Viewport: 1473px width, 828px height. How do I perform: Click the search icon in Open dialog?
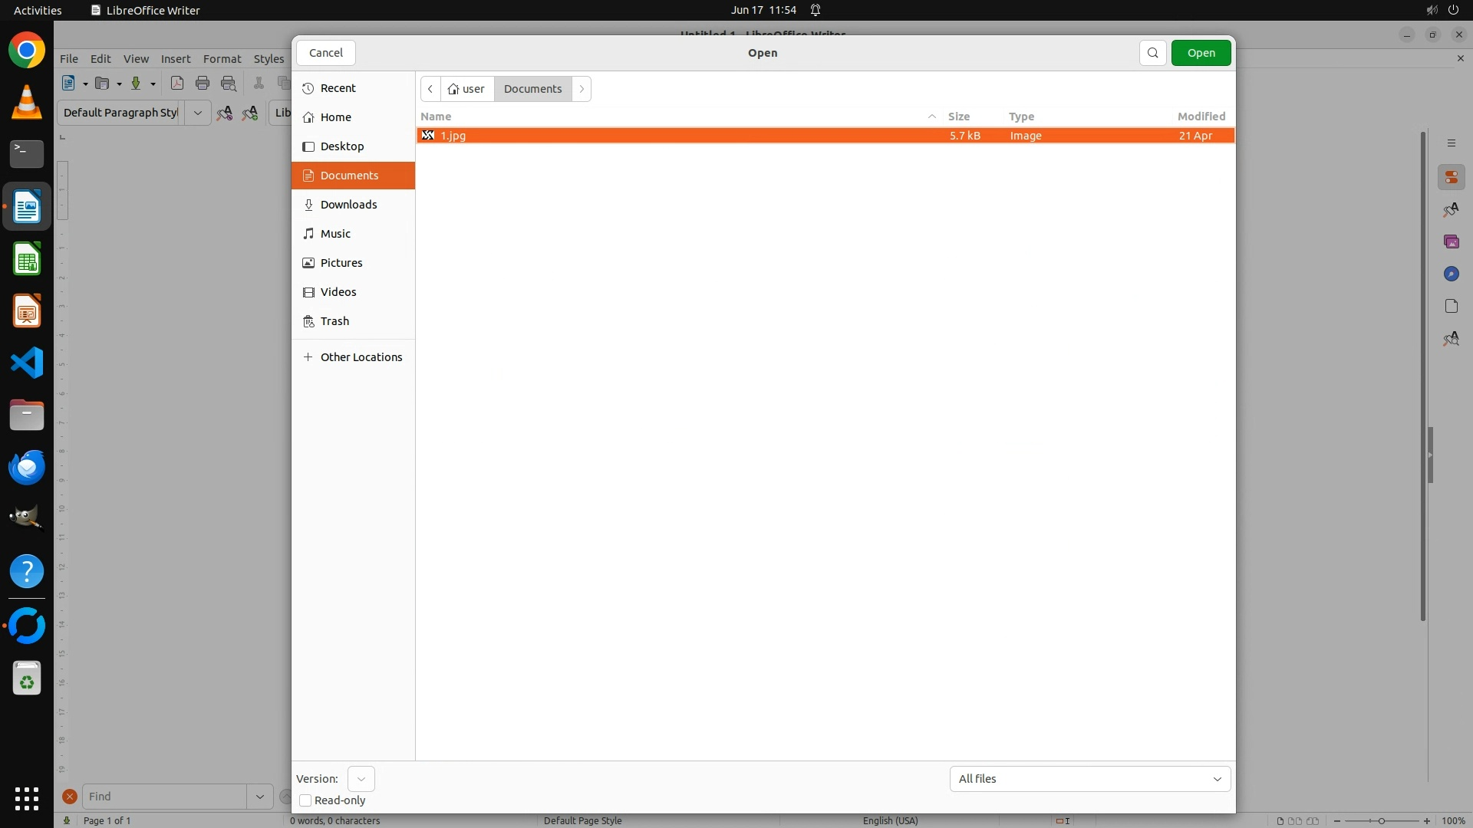coord(1152,53)
